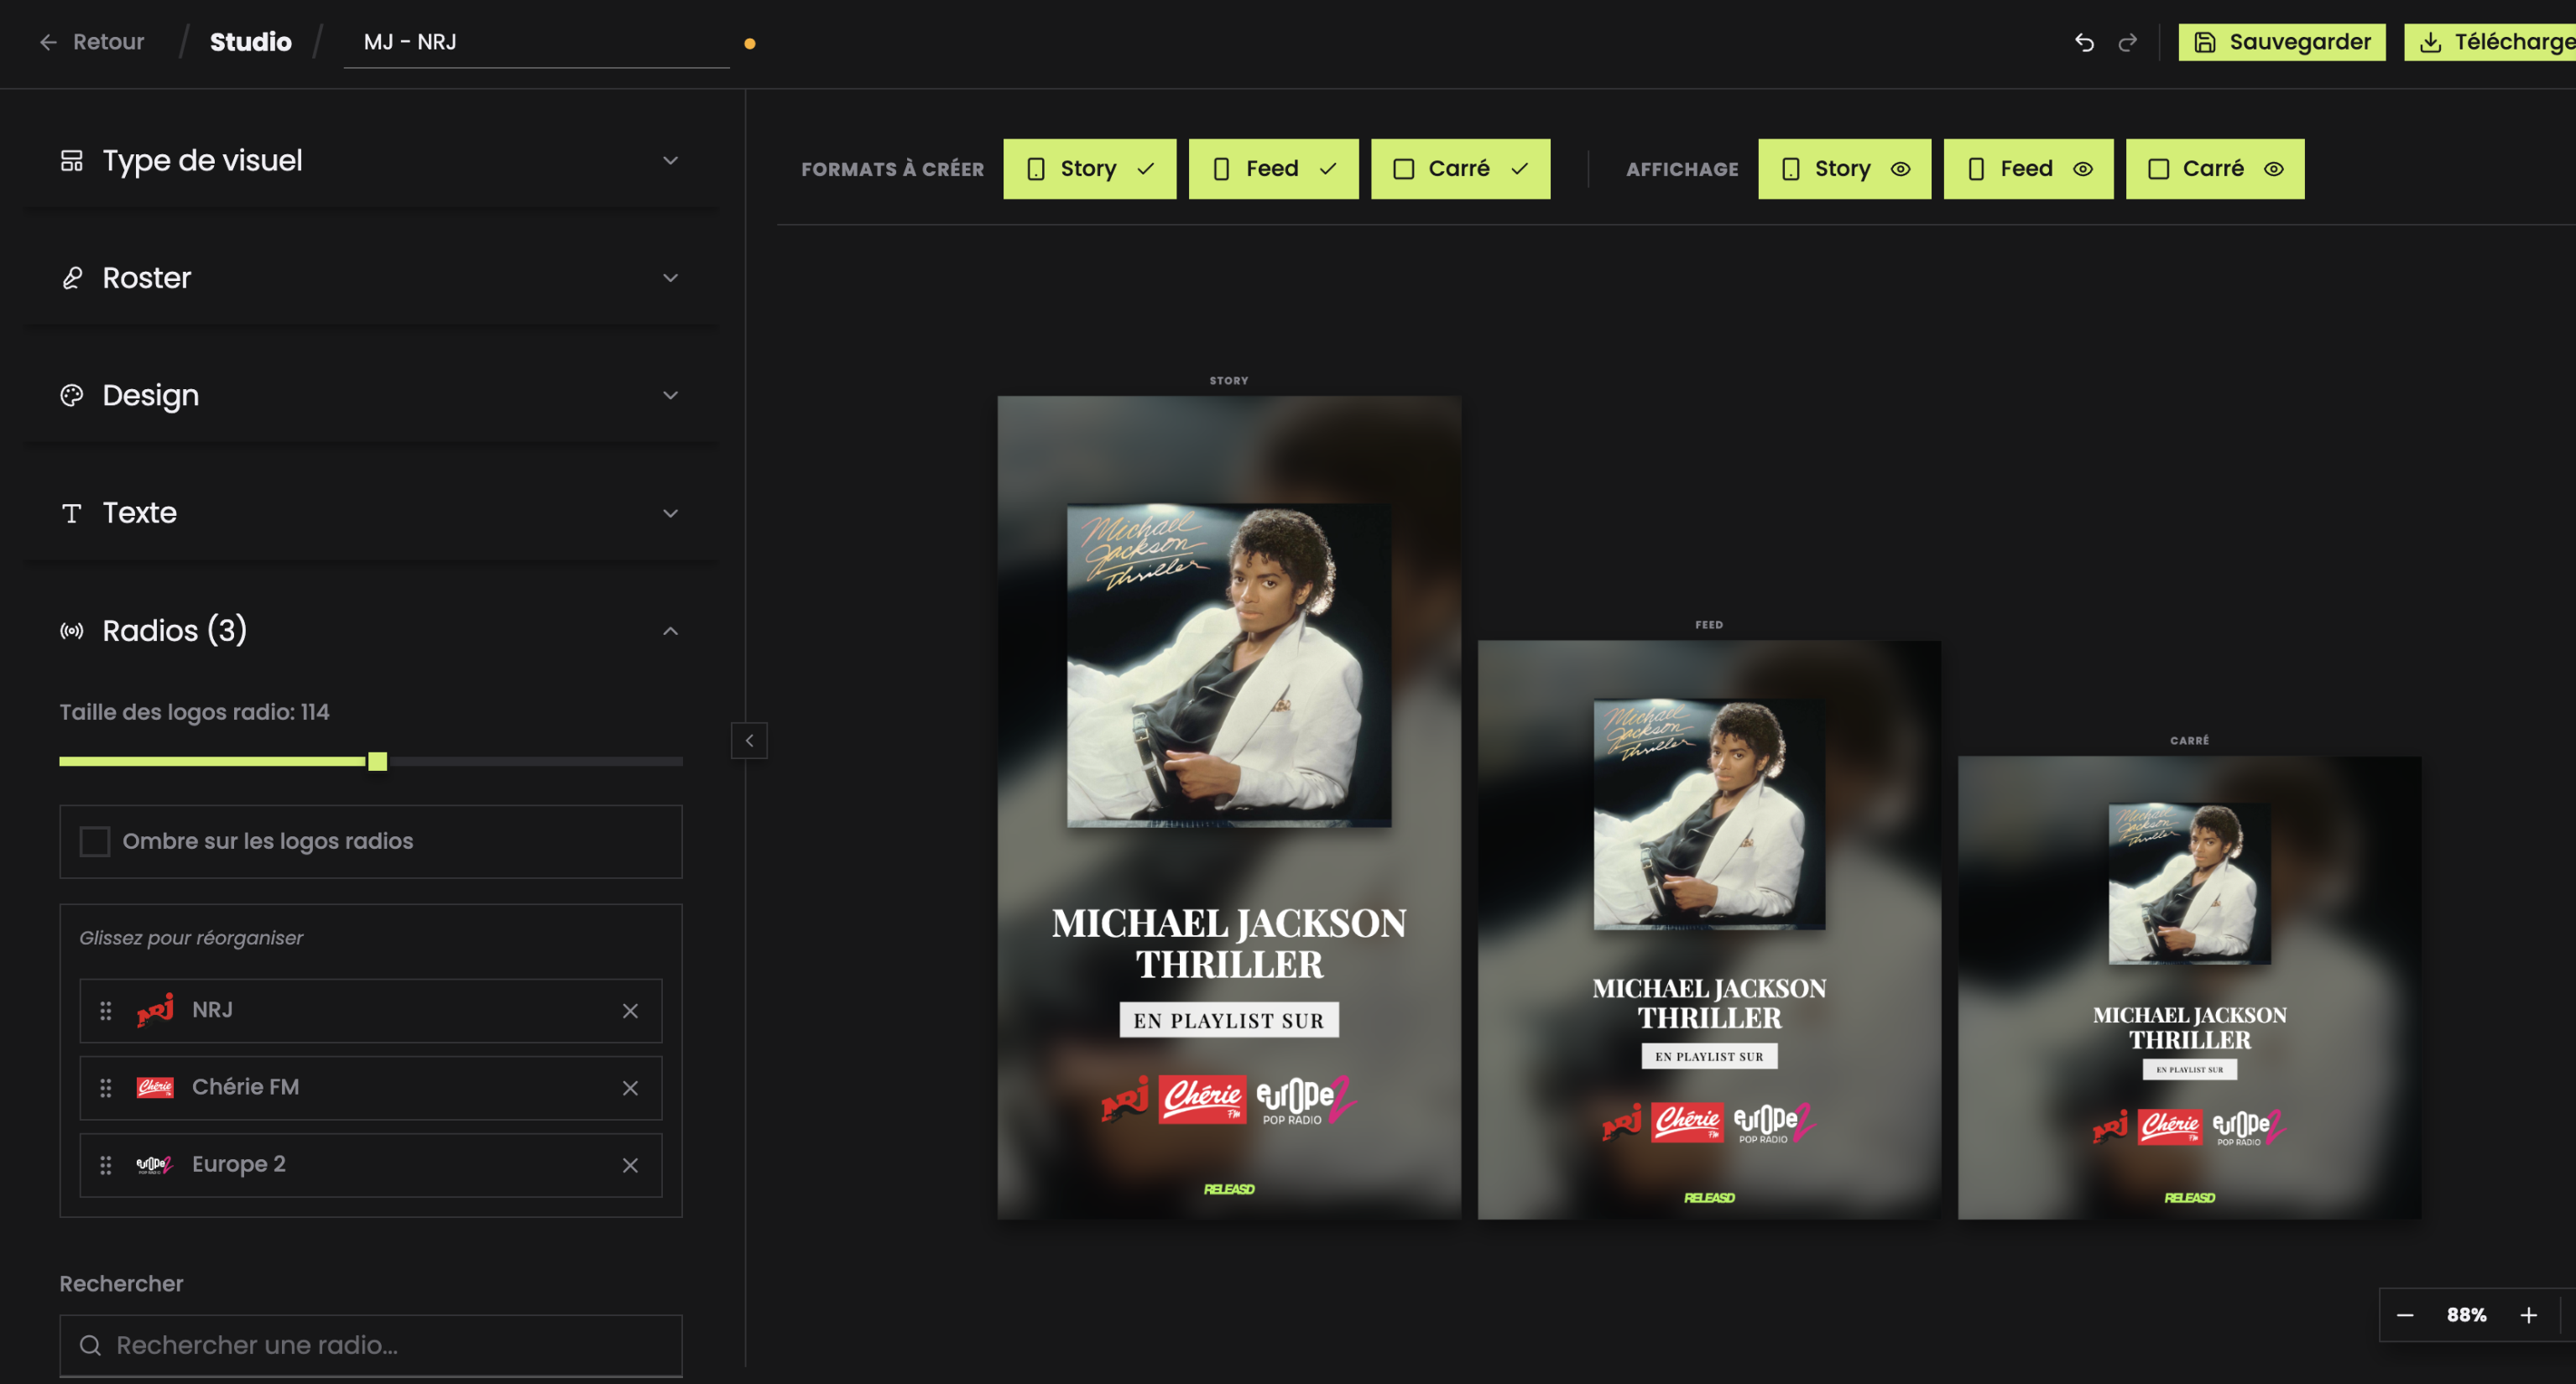Click the Télécharger download button

click(2490, 42)
